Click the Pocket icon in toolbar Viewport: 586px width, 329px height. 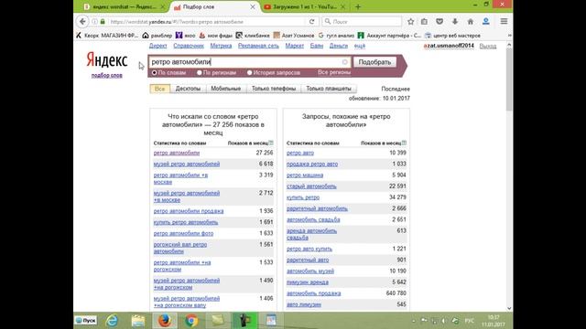point(439,22)
